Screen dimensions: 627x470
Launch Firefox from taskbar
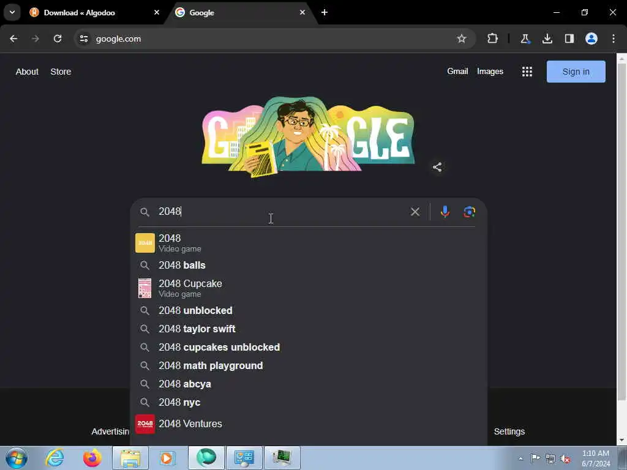pos(92,458)
